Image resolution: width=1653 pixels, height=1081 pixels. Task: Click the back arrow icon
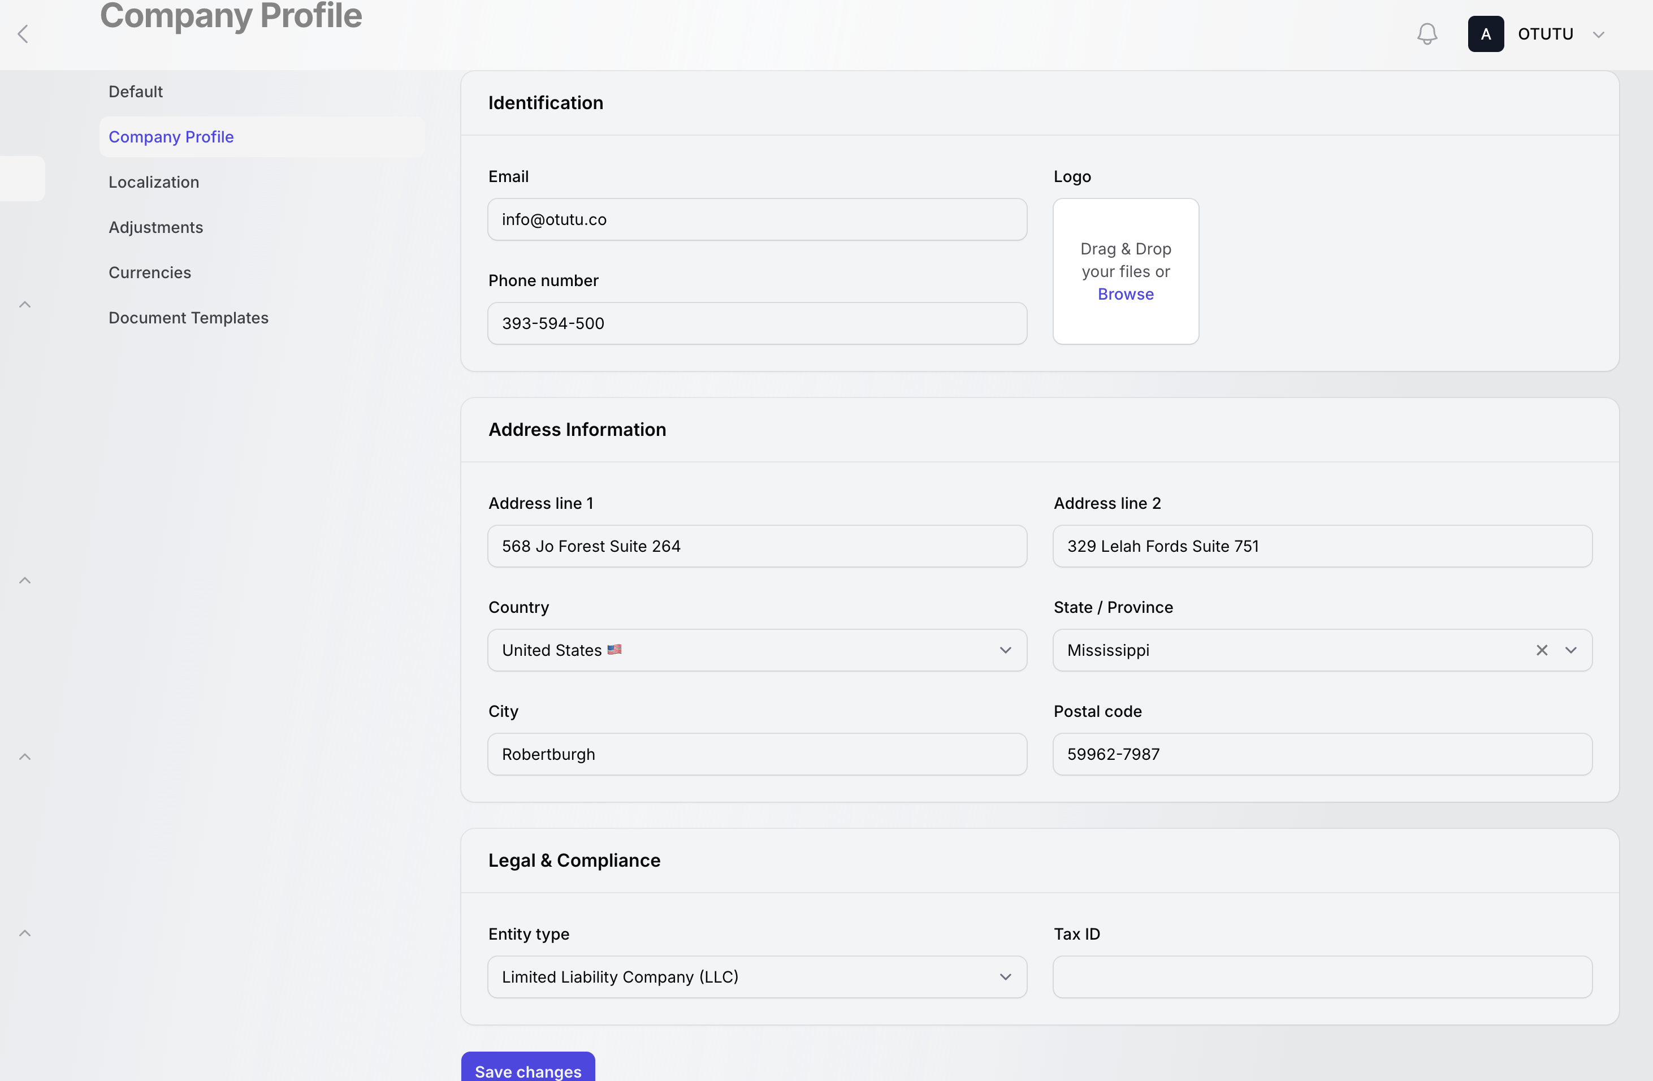pyautogui.click(x=23, y=34)
